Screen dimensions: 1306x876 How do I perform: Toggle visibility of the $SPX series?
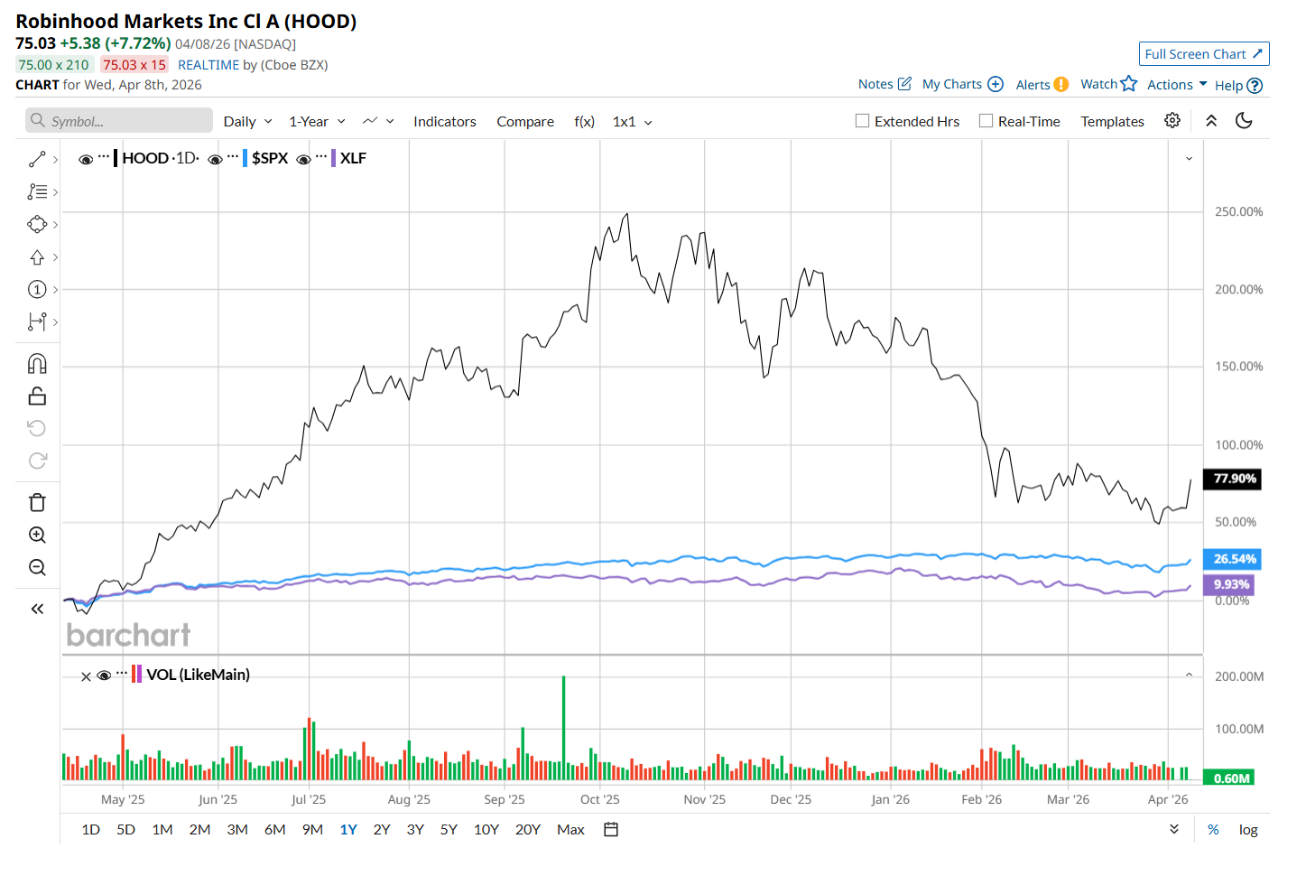point(215,159)
